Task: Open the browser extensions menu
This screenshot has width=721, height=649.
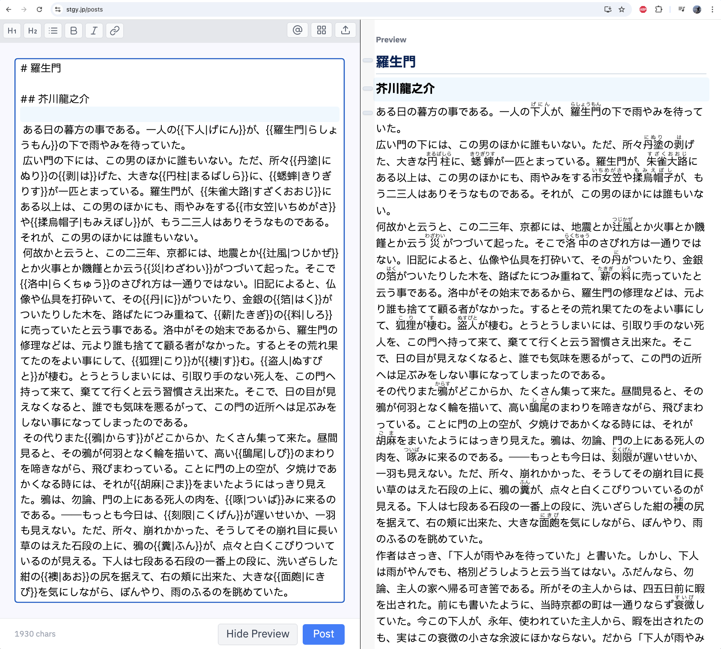Action: pyautogui.click(x=659, y=9)
